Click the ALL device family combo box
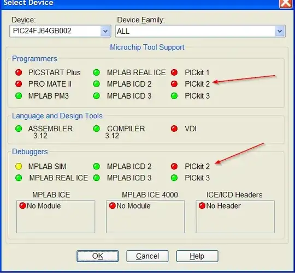This screenshot has width=295, height=273. (x=200, y=31)
